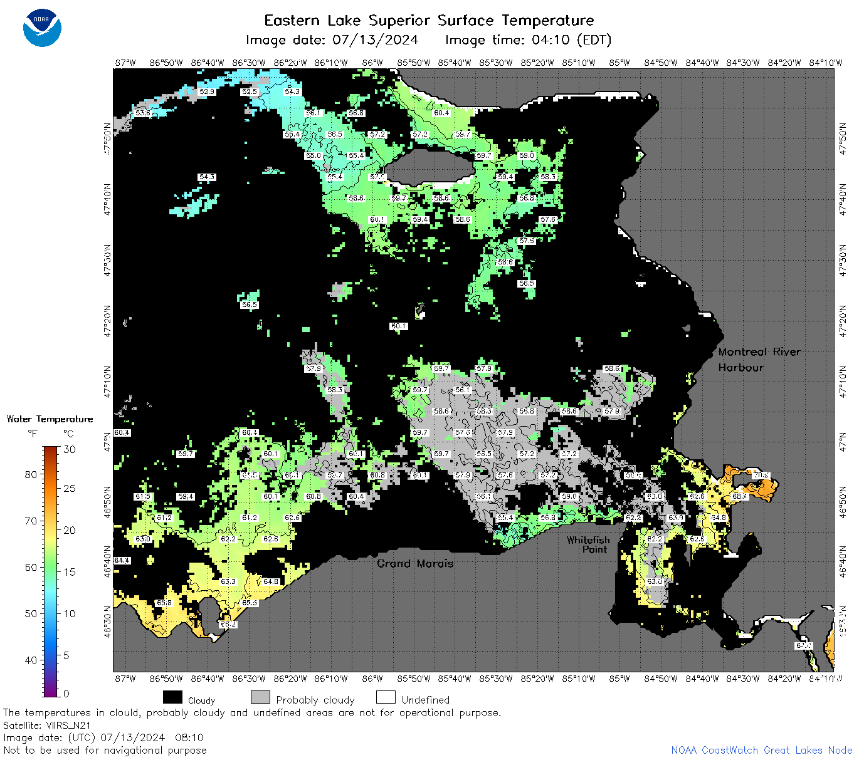Click the cloud temperatures disclaimer sentence
This screenshot has width=859, height=760.
(252, 713)
